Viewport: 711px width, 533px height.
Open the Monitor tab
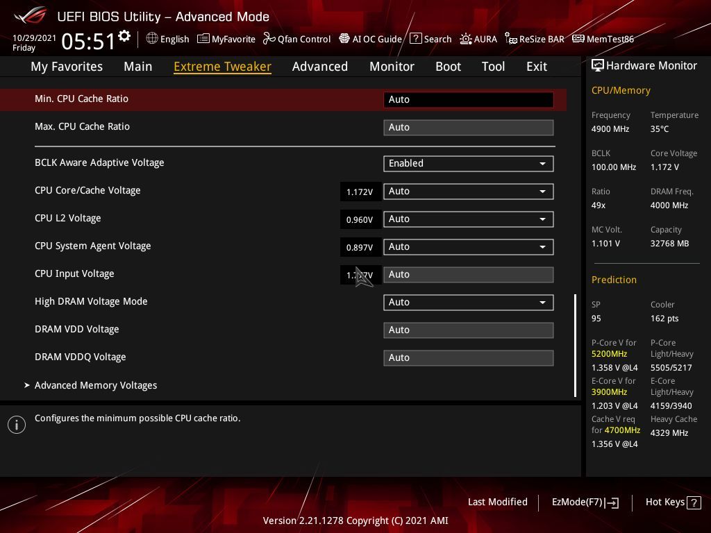392,67
